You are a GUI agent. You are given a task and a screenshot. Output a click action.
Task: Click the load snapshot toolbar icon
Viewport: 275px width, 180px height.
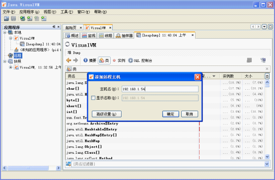click(x=6, y=18)
